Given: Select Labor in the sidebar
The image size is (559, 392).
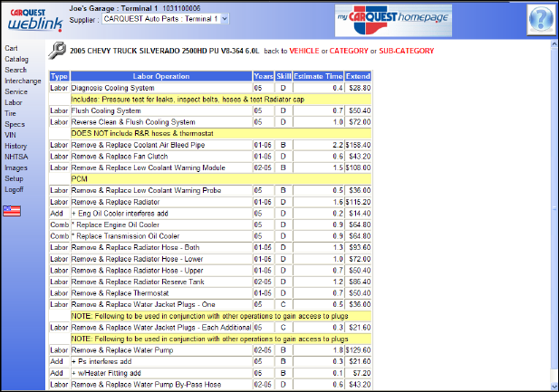Looking at the screenshot, I should tap(14, 102).
